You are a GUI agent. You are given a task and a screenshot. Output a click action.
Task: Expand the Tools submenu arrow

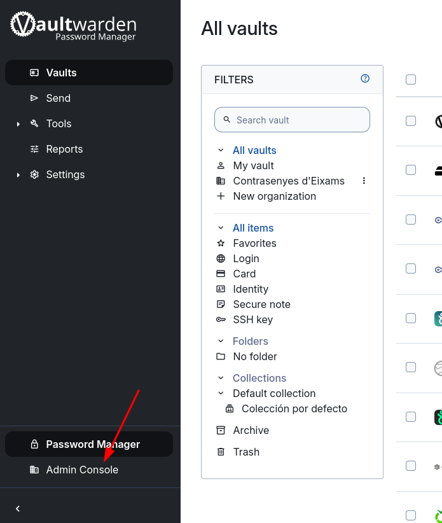pos(18,124)
